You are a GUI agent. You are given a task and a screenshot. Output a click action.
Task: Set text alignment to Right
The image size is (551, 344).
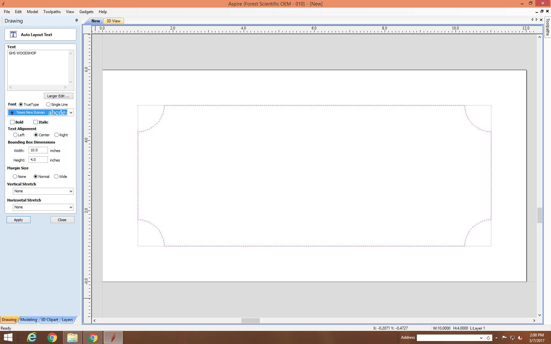[x=56, y=135]
